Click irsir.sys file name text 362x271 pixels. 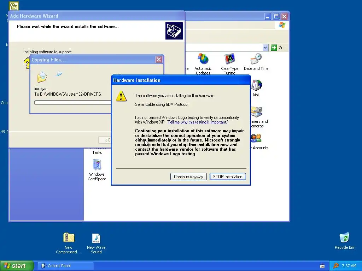point(40,89)
